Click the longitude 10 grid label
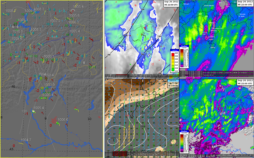This screenshot has width=254, height=158. tap(89, 119)
